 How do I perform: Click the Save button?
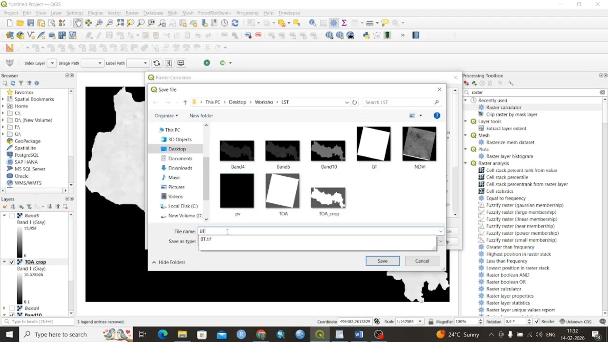click(x=382, y=261)
